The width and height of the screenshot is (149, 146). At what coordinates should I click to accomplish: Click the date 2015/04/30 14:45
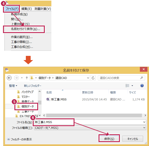click(94, 99)
